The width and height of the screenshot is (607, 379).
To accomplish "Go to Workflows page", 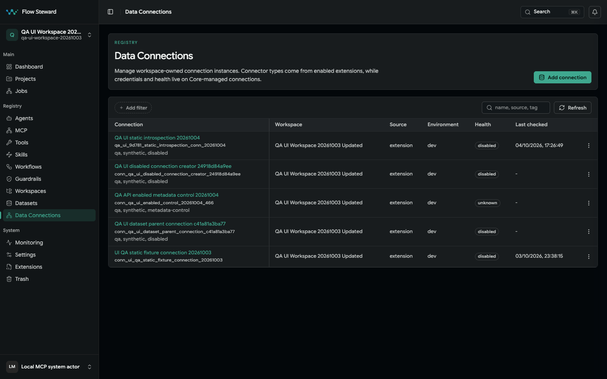I will (49, 167).
